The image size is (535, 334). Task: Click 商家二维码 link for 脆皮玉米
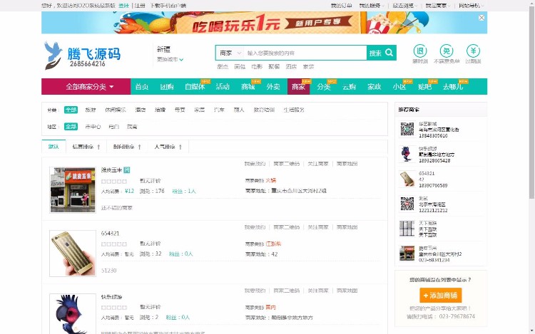coord(286,164)
